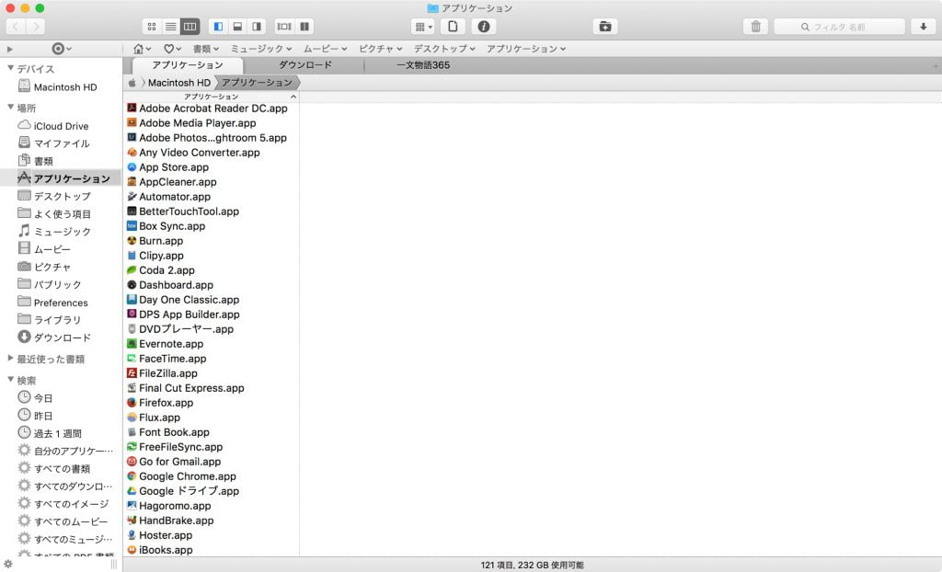Screen dimensions: 942x572
Task: Switch to the 一文物語365 tab
Action: pos(423,65)
